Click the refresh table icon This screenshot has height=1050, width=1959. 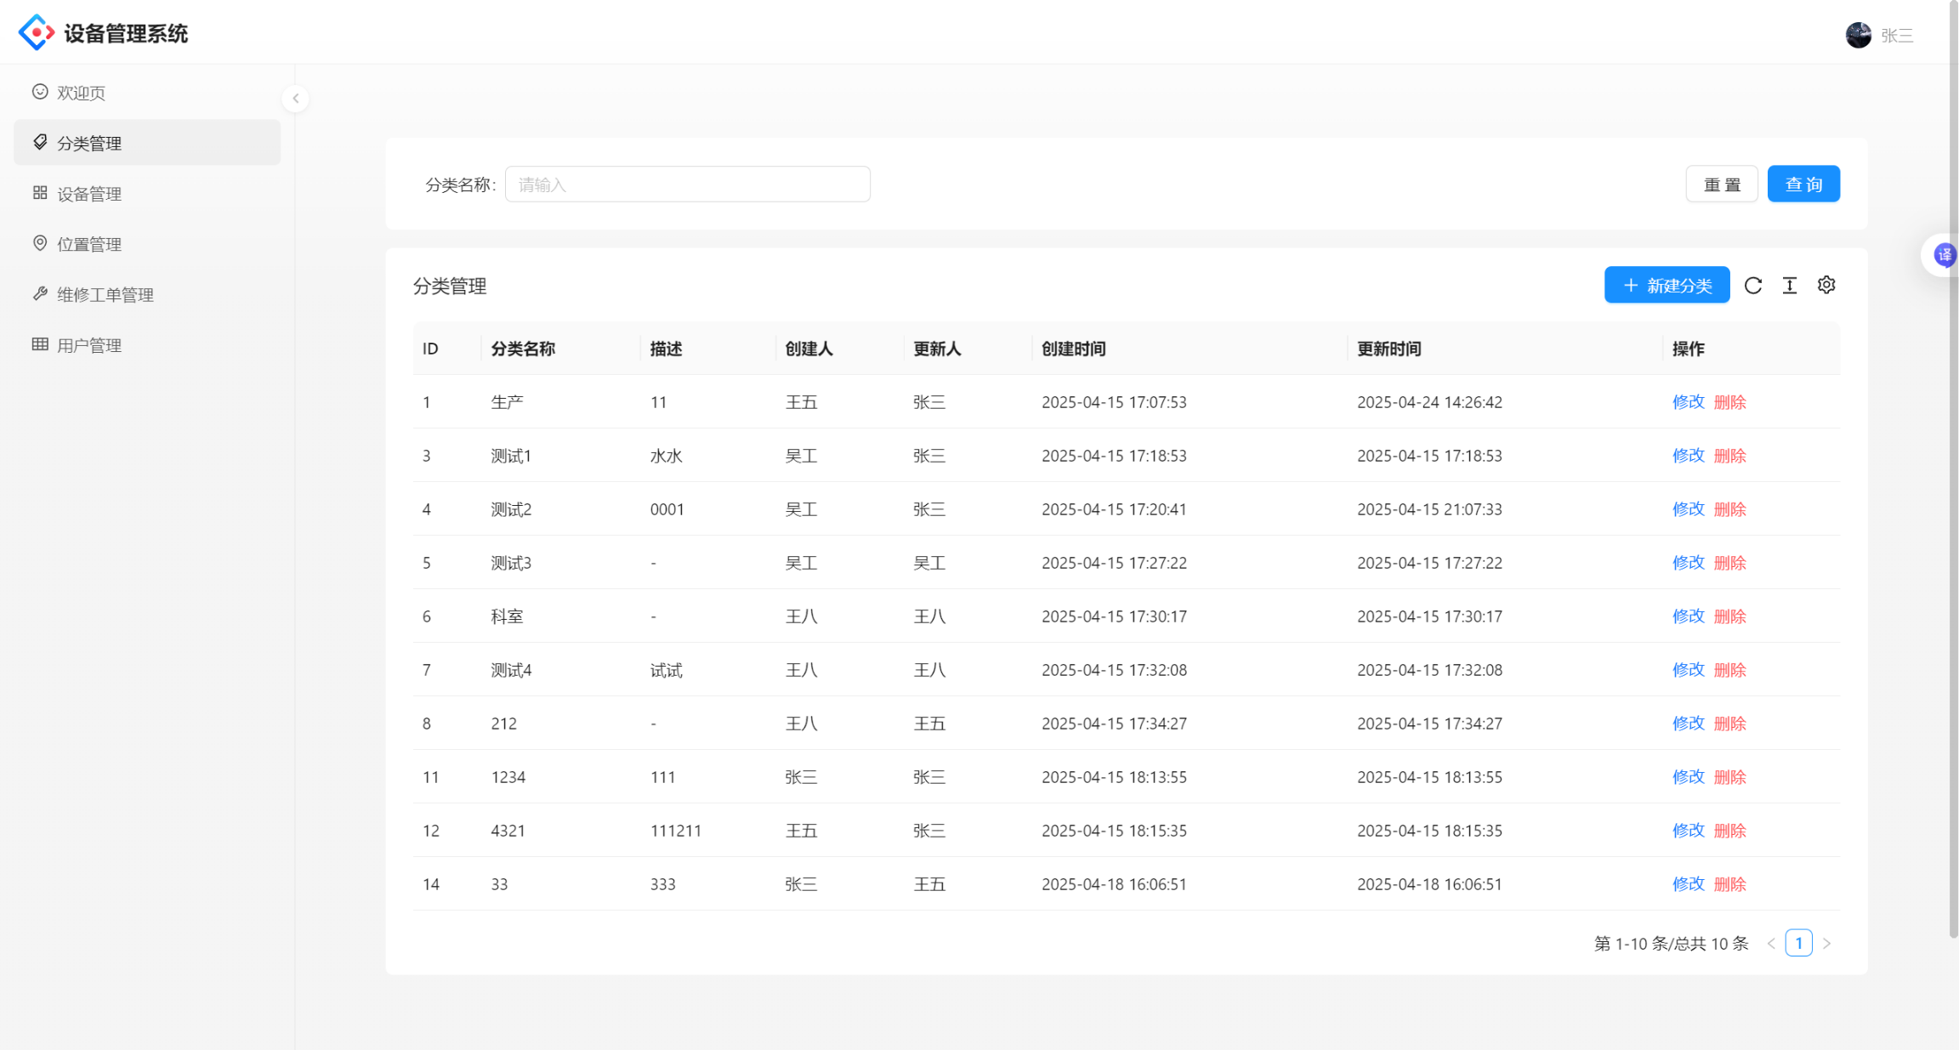[x=1752, y=286]
